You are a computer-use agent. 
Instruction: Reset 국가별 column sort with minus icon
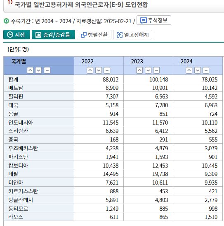pos(47,70)
